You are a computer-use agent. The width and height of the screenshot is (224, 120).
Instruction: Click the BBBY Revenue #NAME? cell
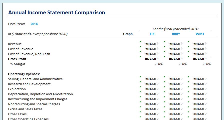[176, 44]
